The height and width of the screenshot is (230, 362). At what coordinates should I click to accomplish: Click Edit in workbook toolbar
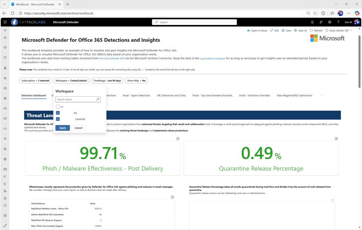click(x=275, y=30)
